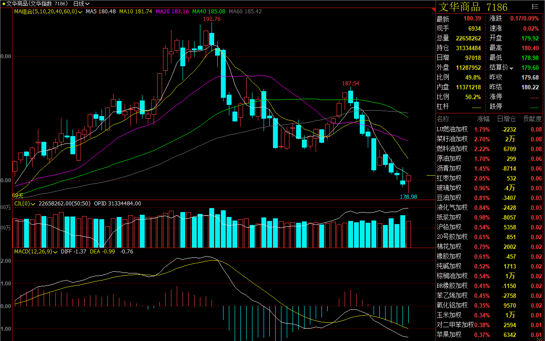545x341 pixels.
Task: Select the 纯碱加权 row
Action: (x=489, y=266)
